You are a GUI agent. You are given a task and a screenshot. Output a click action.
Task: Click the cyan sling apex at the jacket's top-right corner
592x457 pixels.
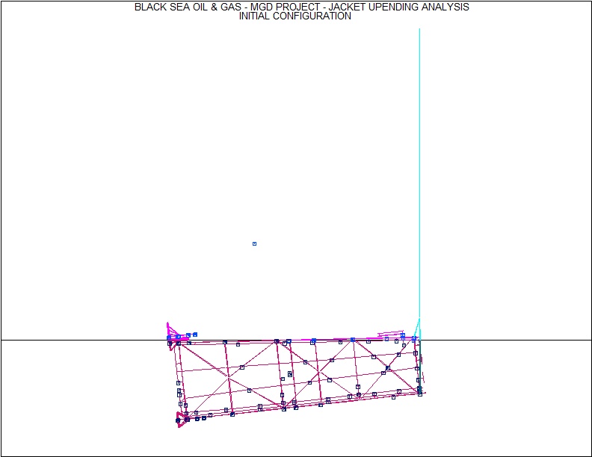pos(419,321)
